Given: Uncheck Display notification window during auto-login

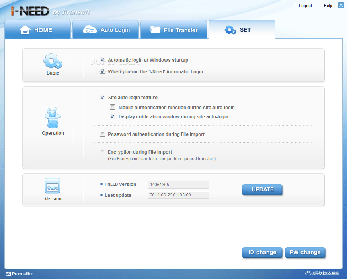Looking at the screenshot, I should 113,116.
